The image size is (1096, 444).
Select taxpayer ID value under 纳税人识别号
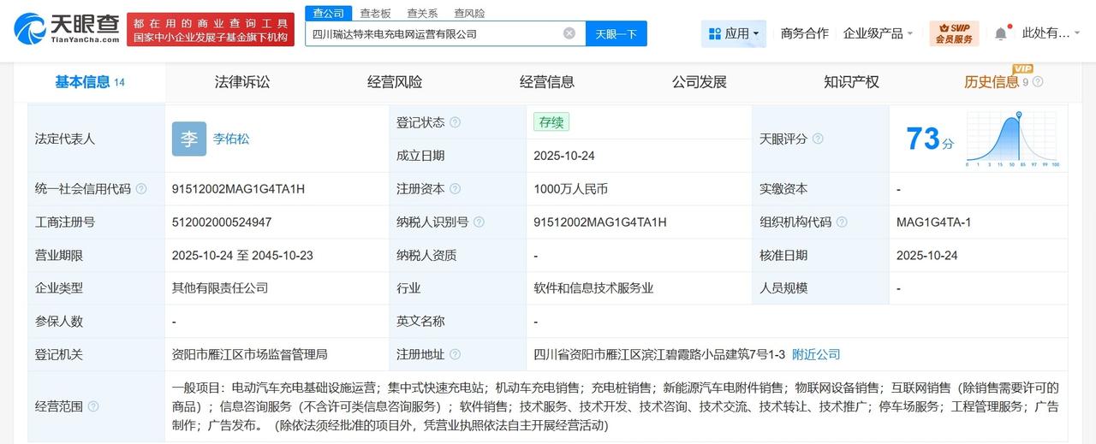(599, 222)
